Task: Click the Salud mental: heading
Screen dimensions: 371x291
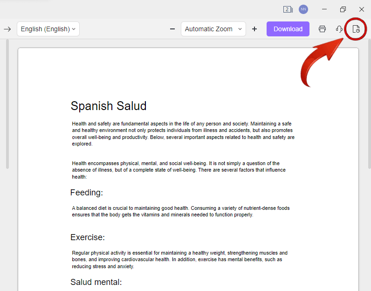Action: 96,282
